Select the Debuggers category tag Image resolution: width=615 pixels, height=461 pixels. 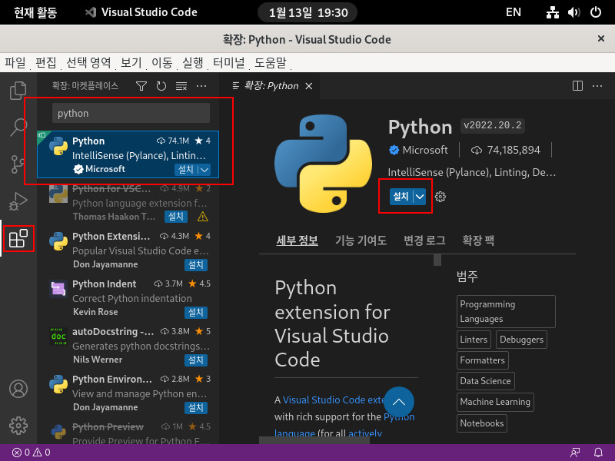click(x=521, y=340)
